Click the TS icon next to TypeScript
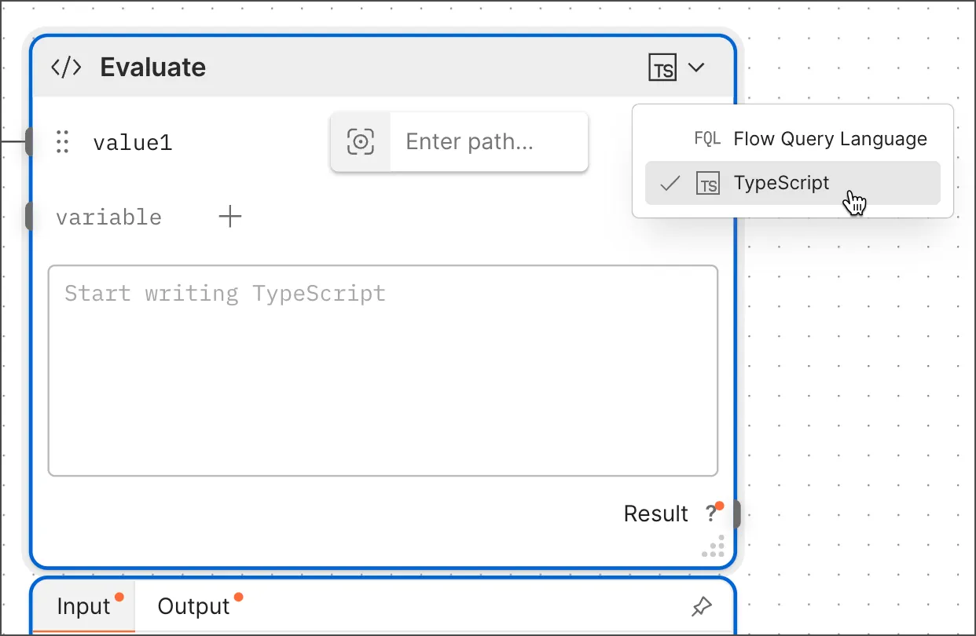The height and width of the screenshot is (636, 976). 708,184
